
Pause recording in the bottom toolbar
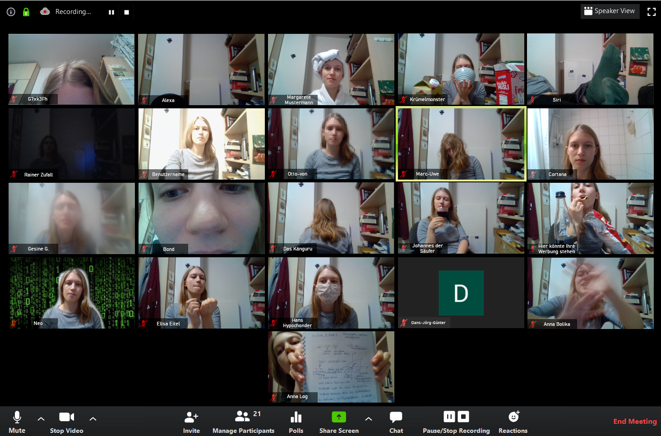[449, 417]
